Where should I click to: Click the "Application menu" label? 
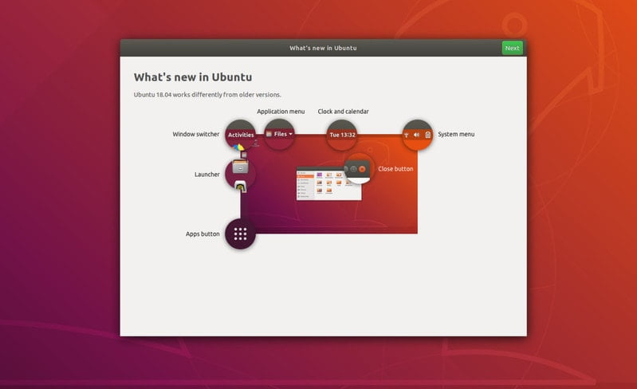[x=281, y=112]
